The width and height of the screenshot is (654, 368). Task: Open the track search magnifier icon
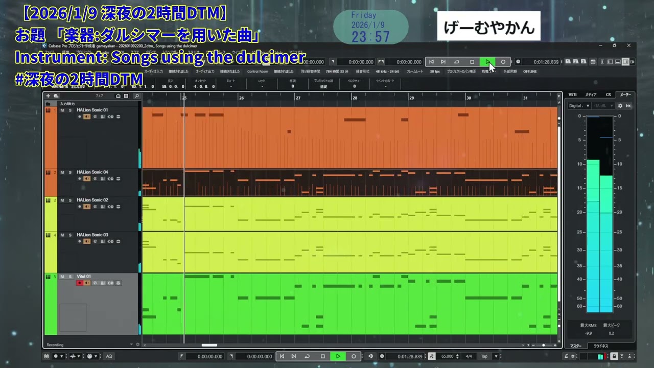coord(136,96)
